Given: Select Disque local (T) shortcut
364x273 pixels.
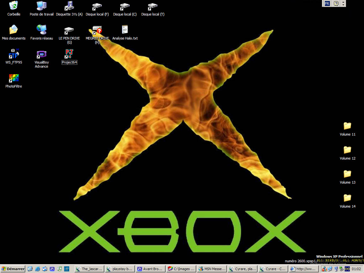Looking at the screenshot, I should (153, 9).
